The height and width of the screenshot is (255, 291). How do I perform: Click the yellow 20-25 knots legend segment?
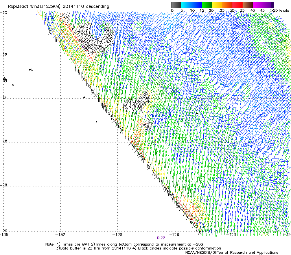tap(217, 5)
